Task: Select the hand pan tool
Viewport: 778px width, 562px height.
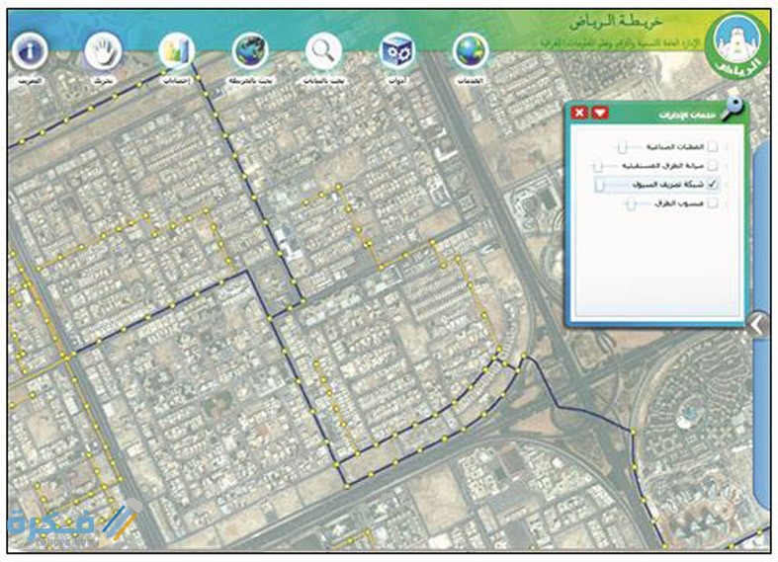Action: click(x=102, y=48)
